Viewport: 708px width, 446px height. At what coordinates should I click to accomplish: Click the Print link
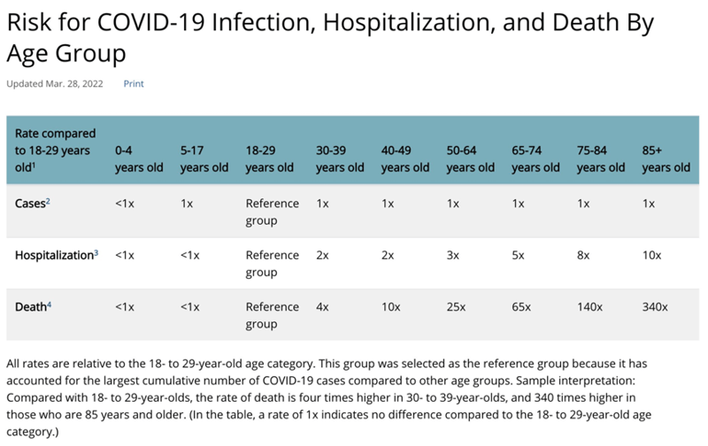[134, 84]
